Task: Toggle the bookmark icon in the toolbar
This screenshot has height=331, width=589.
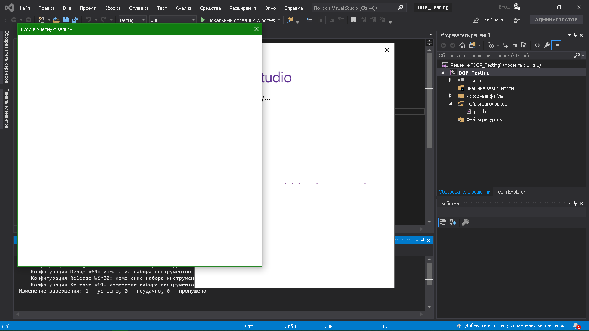Action: (x=354, y=20)
